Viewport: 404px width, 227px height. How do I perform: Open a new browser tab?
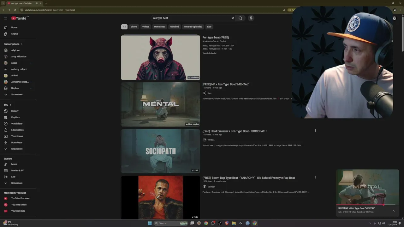[x=46, y=3]
